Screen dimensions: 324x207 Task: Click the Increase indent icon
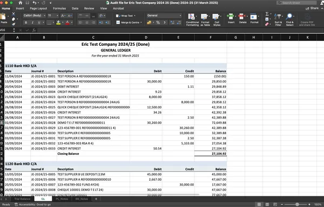107,23
